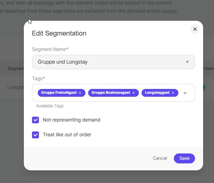Click the 'Not representing demand' label text
The width and height of the screenshot is (214, 183).
72,120
